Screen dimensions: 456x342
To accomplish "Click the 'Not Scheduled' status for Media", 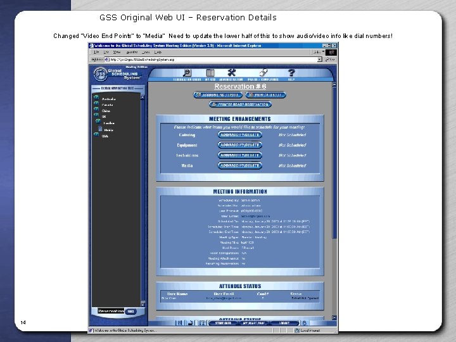I will click(x=292, y=165).
